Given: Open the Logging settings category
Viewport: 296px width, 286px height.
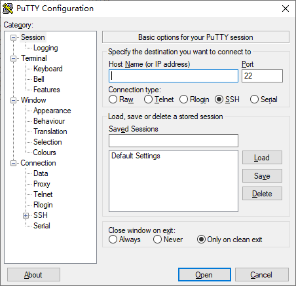Looking at the screenshot, I should point(46,48).
